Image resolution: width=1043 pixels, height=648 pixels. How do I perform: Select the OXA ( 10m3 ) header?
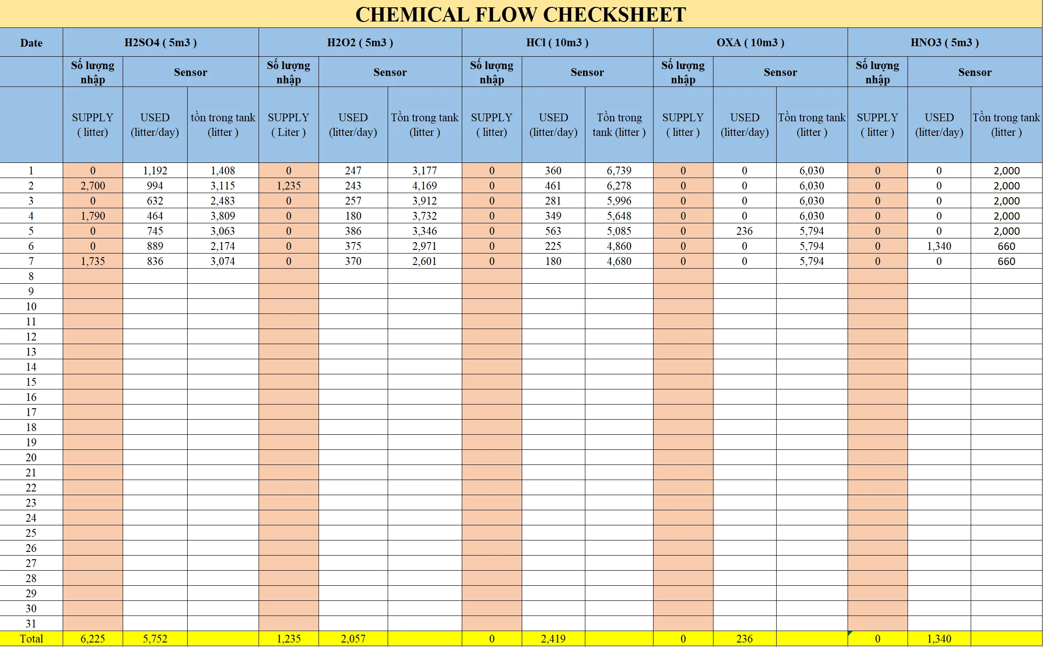point(751,43)
